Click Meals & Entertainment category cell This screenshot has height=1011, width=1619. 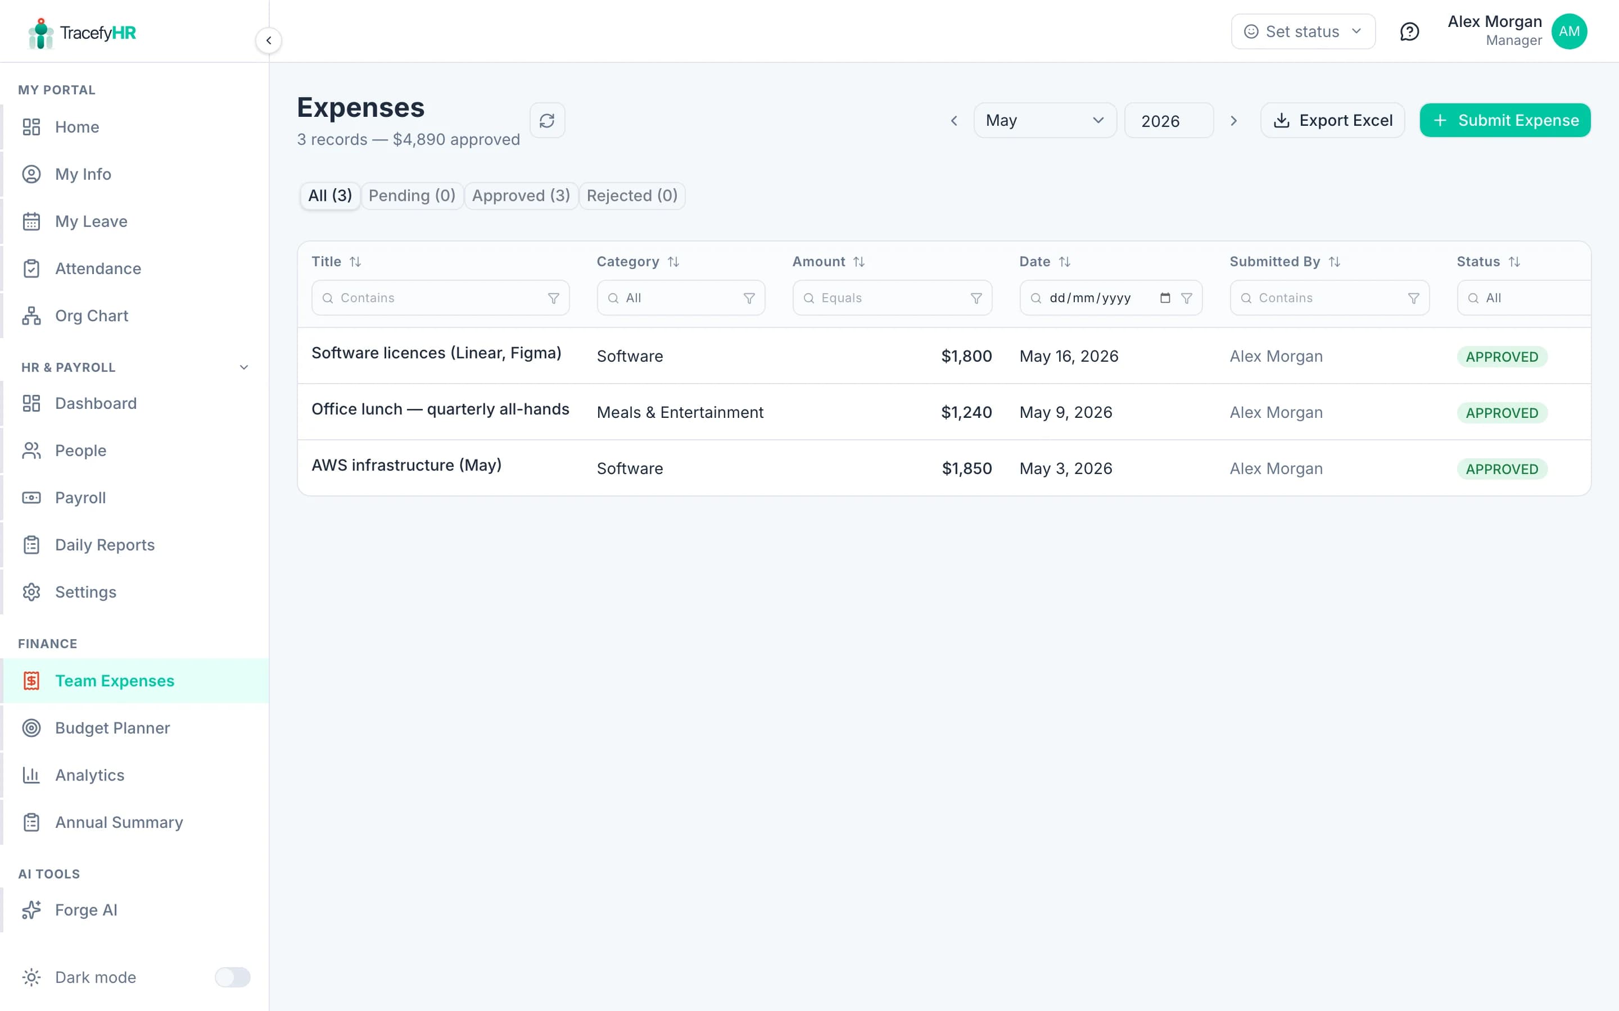pos(680,413)
